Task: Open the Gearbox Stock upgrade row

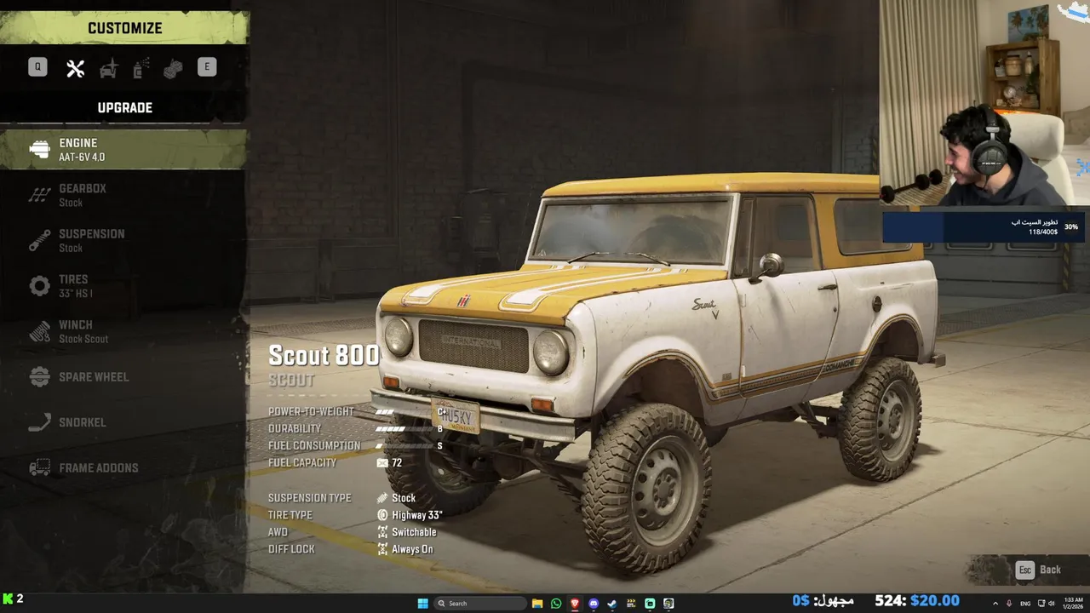Action: [124, 195]
